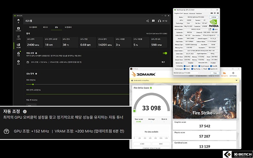Click the warning icon in SystemInfo banner
The width and height of the screenshot is (253, 158).
click(132, 80)
